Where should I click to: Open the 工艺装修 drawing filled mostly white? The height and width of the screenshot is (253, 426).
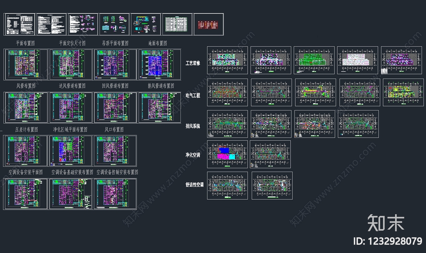pos(358,60)
